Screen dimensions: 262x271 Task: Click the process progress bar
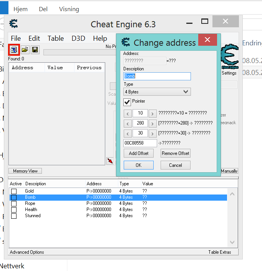click(x=80, y=52)
